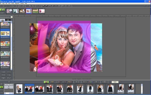This screenshot has height=95, width=151.
Task: Select the blue-highlighted photo in bottom filmstrip
Action: tap(29, 89)
